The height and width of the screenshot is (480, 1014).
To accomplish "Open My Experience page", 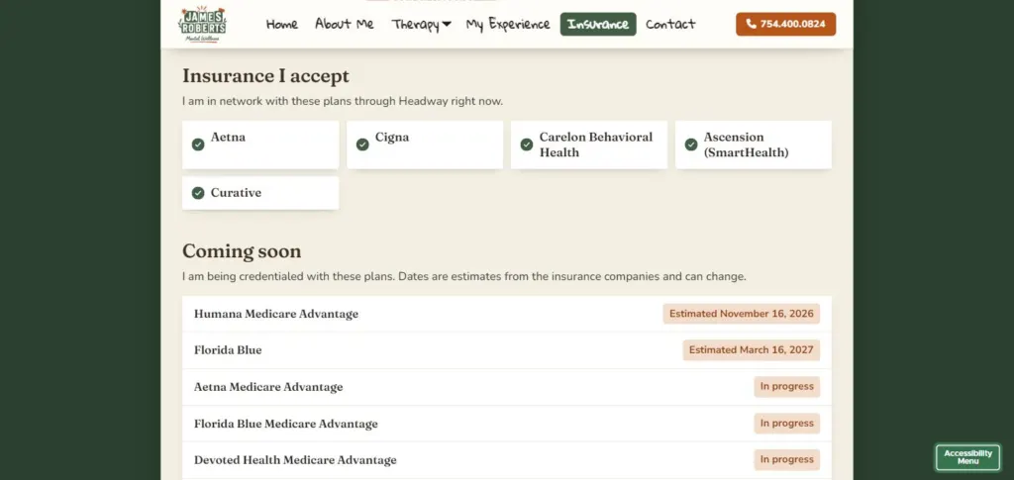I will pyautogui.click(x=508, y=25).
